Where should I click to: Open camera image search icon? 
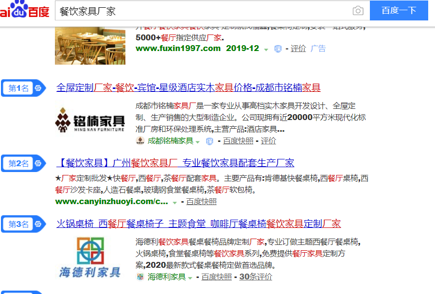tap(358, 11)
